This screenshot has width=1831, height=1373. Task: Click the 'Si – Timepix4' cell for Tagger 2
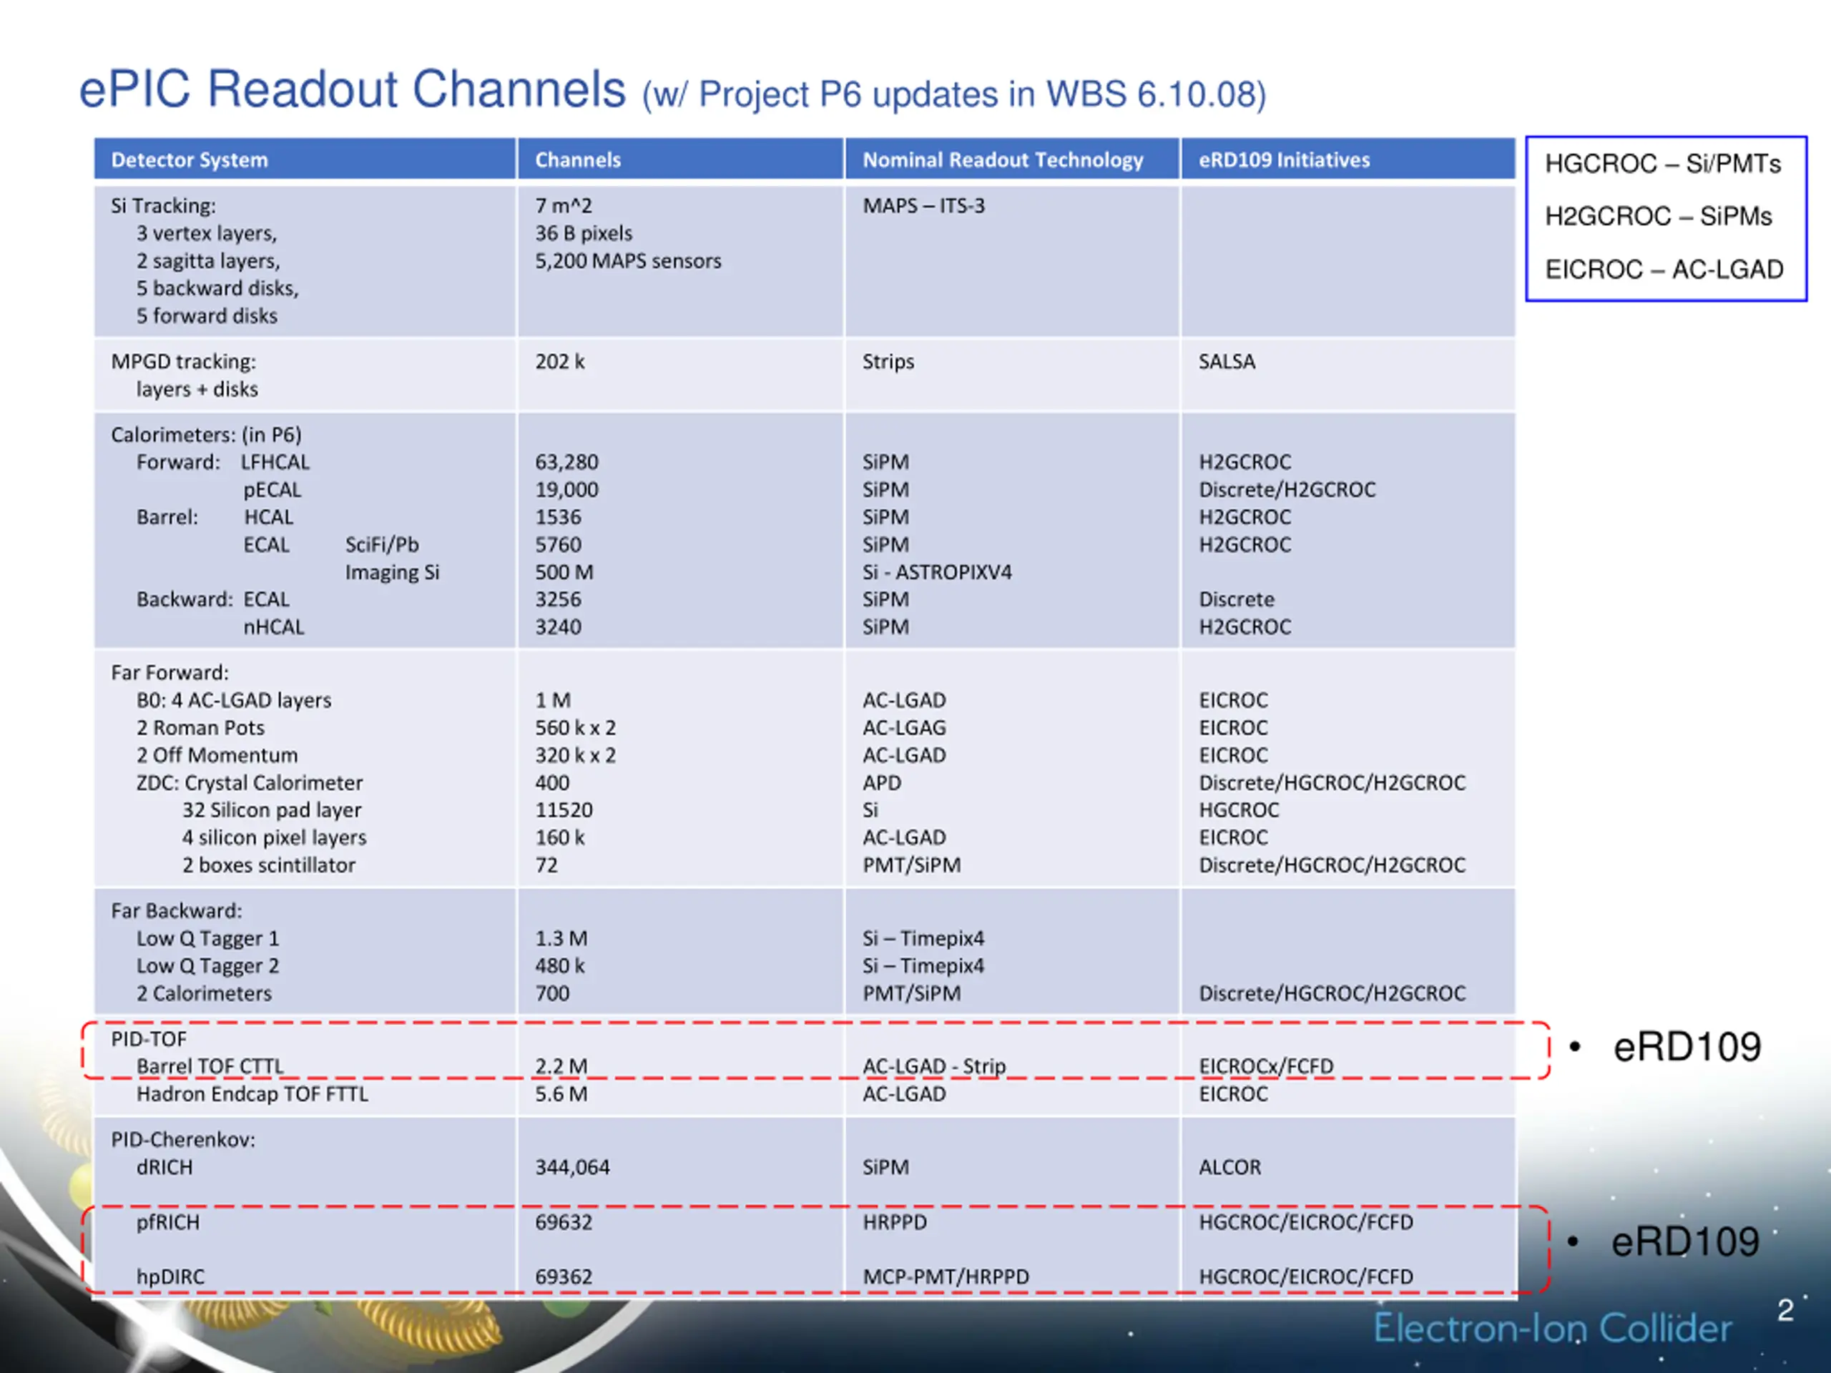tap(924, 966)
